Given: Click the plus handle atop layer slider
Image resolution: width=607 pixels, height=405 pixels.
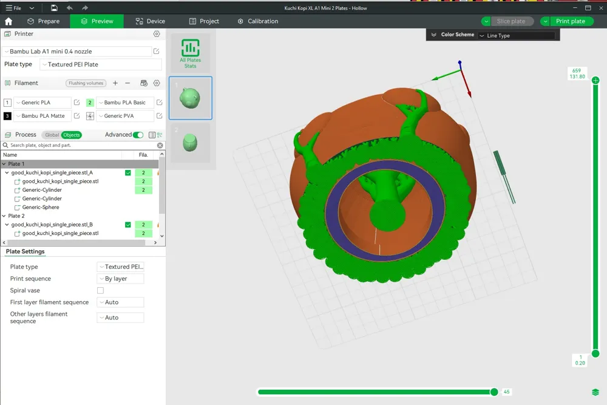Looking at the screenshot, I should click(x=595, y=80).
